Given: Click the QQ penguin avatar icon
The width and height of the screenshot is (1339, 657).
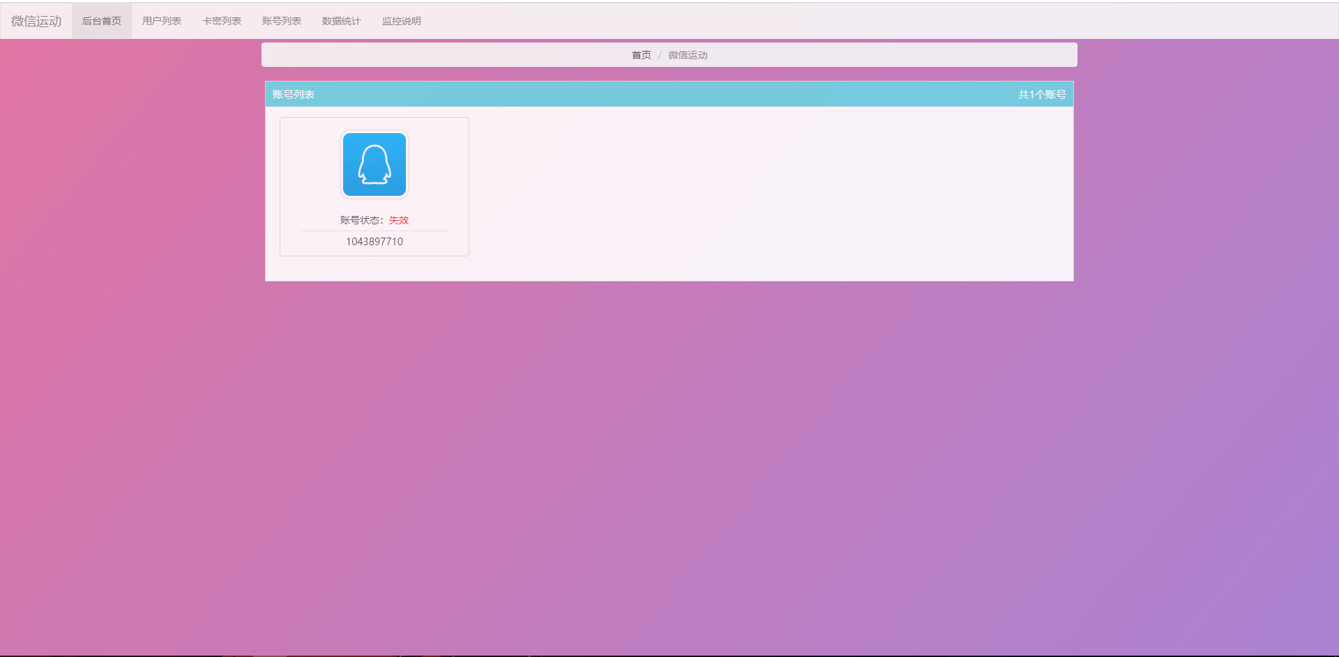Looking at the screenshot, I should pos(375,164).
